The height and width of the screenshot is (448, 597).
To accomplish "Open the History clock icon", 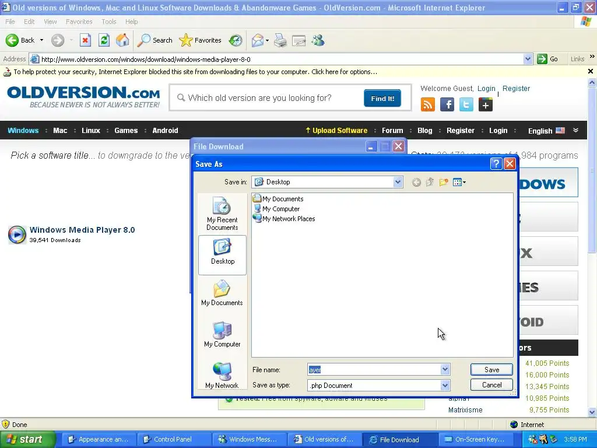I will point(236,40).
